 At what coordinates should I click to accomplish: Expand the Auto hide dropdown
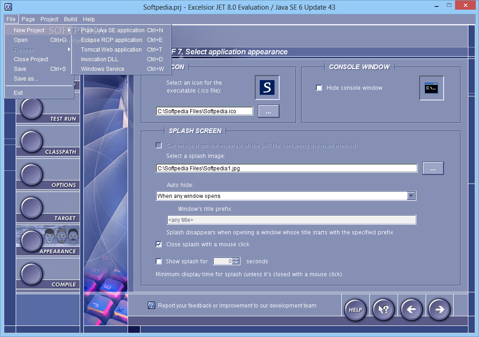pos(411,196)
